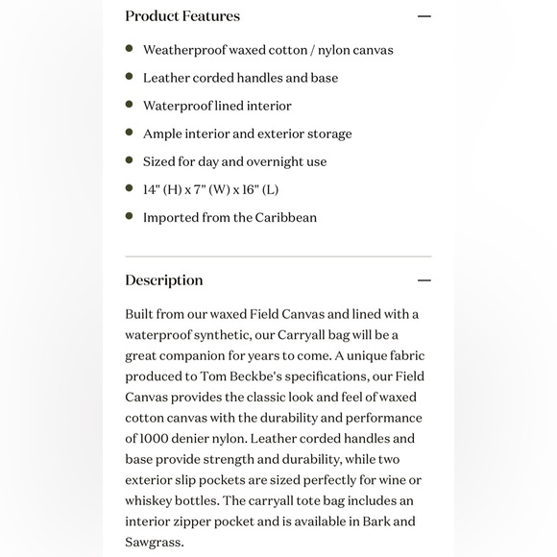Click the Tom Beckbe's text in description
The image size is (557, 557).
point(241,376)
